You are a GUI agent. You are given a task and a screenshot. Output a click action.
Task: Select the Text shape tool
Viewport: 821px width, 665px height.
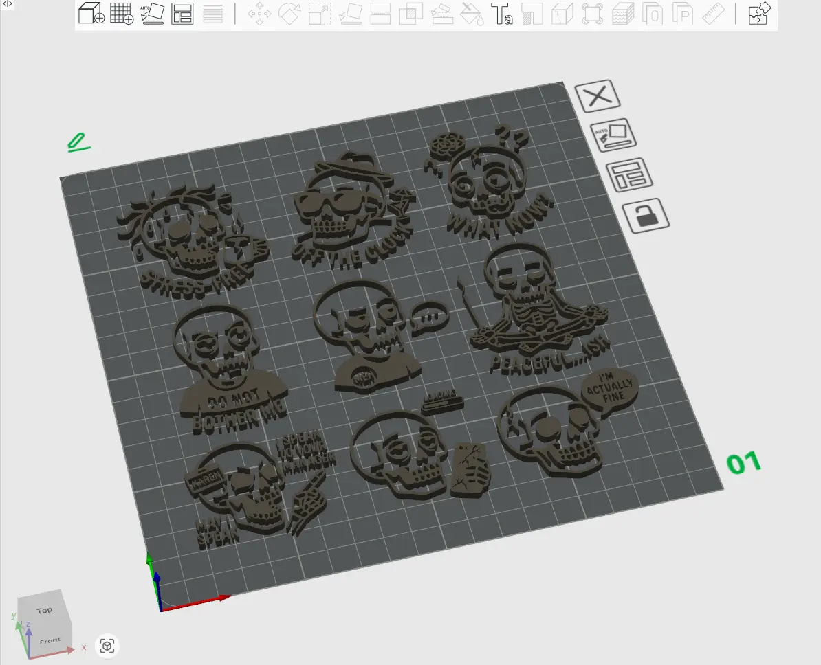[x=501, y=14]
